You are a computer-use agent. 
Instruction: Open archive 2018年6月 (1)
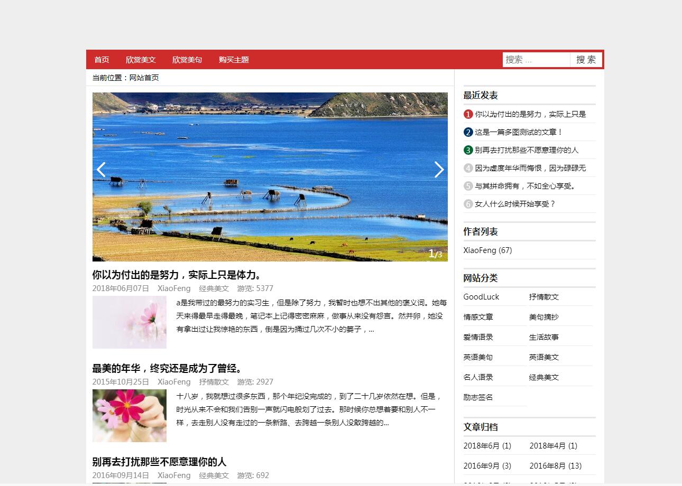(x=487, y=445)
